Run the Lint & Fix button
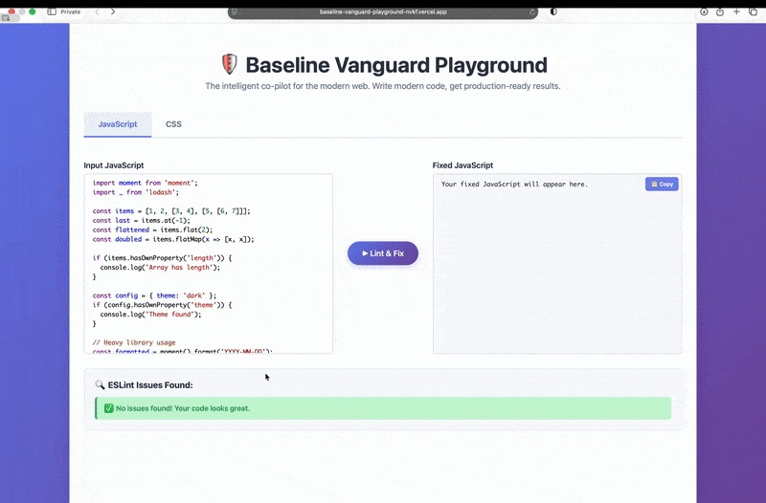Image resolution: width=766 pixels, height=503 pixels. click(x=383, y=253)
